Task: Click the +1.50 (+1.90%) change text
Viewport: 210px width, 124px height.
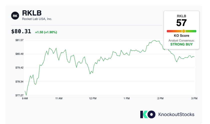Action: pos(46,32)
